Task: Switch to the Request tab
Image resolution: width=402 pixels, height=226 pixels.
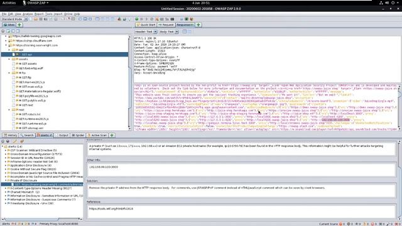Action: pyautogui.click(x=166, y=25)
